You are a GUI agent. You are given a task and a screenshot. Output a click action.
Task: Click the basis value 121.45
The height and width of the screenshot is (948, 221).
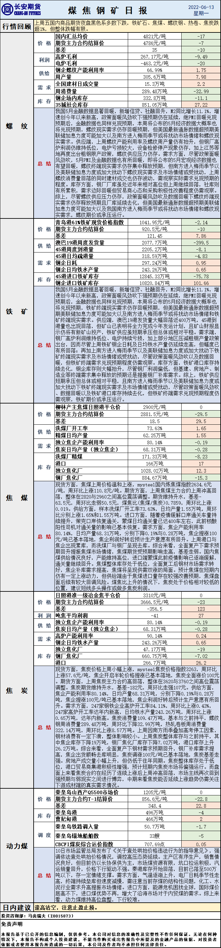click(x=155, y=236)
